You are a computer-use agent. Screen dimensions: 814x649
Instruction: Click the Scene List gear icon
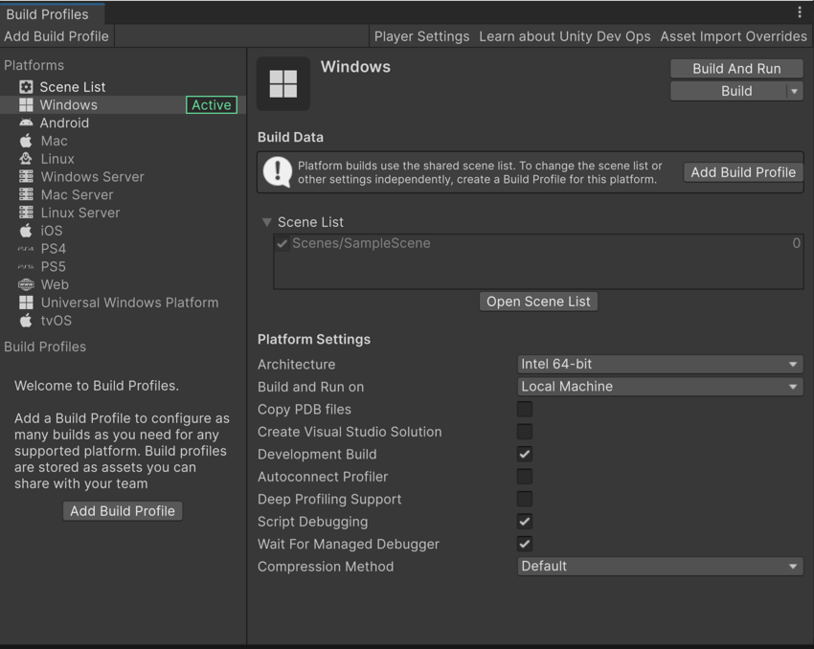click(26, 87)
